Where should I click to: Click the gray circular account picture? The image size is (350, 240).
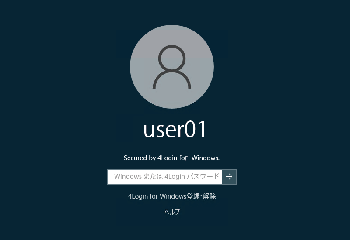coord(172,67)
